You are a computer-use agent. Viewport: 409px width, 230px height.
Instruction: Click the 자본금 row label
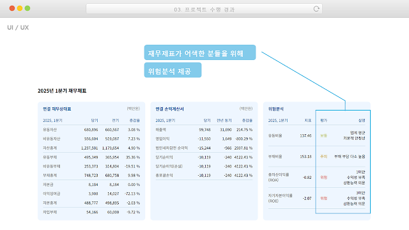(48, 185)
